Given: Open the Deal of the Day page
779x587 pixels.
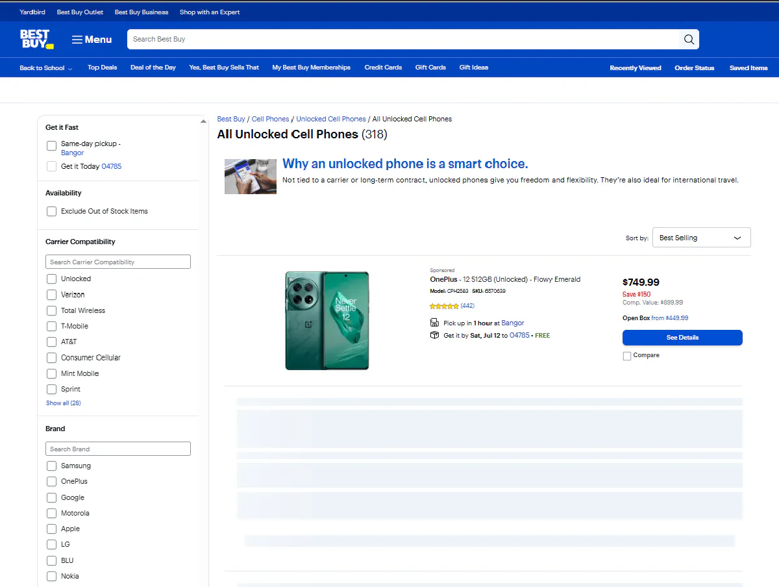Looking at the screenshot, I should pyautogui.click(x=153, y=67).
